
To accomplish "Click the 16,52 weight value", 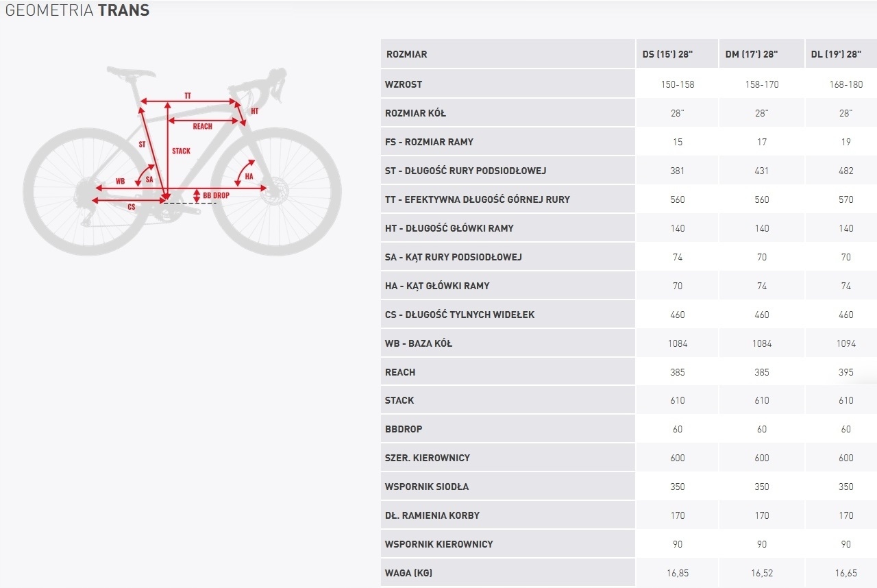I will [x=761, y=573].
